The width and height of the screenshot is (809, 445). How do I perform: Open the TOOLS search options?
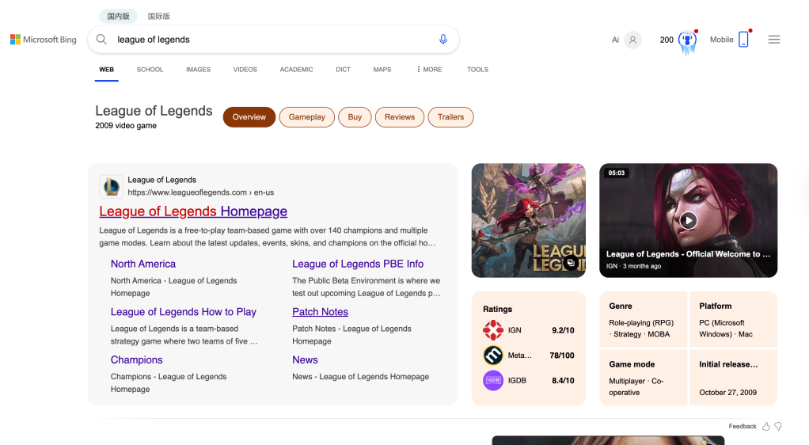pos(477,70)
